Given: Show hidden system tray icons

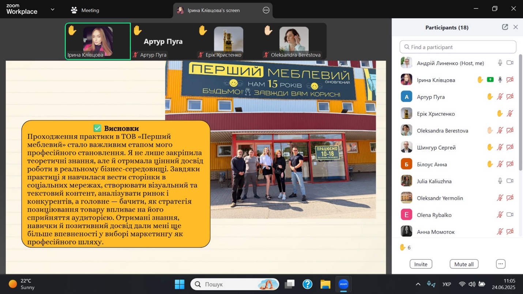Looking at the screenshot, I should pos(418,284).
